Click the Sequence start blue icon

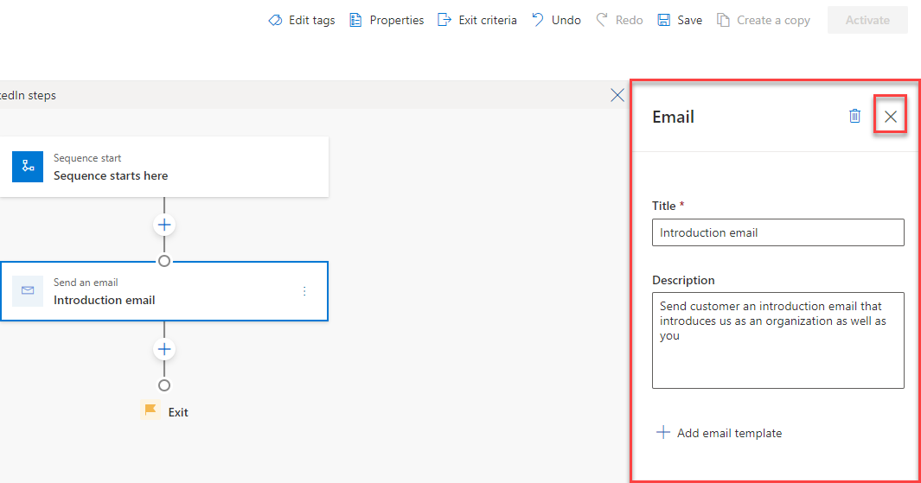pyautogui.click(x=28, y=167)
